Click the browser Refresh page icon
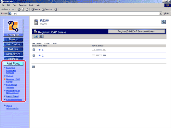 (23, 9)
